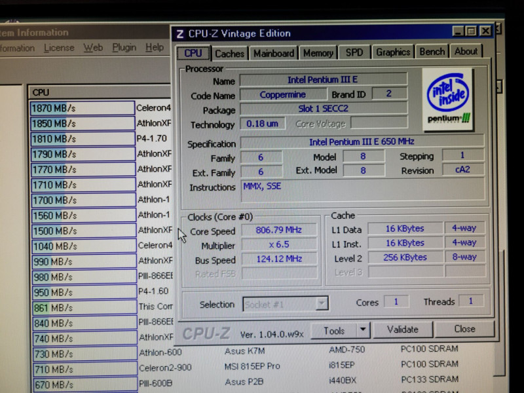Screen dimensions: 524x393
Task: Open the SPD tab
Action: tap(354, 52)
